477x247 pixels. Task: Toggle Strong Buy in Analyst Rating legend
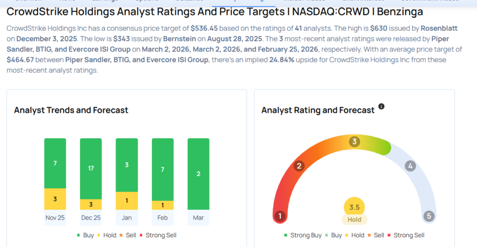click(x=302, y=235)
